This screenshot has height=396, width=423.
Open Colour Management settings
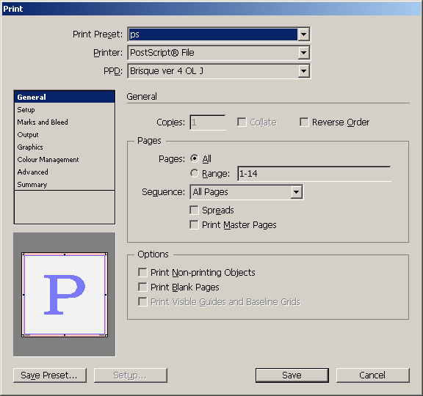pyautogui.click(x=65, y=159)
